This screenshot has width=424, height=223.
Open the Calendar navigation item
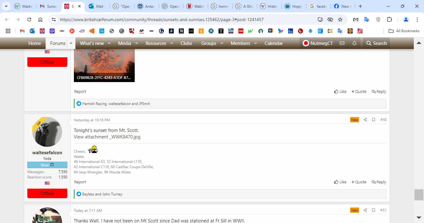(x=274, y=43)
